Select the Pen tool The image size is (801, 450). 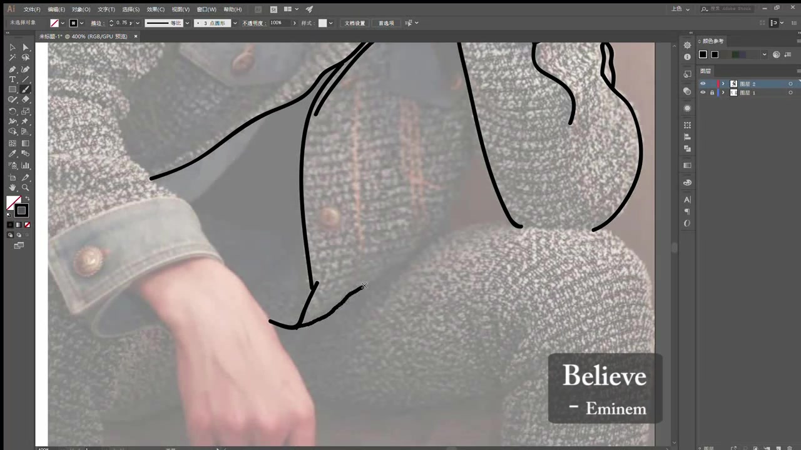tap(12, 69)
